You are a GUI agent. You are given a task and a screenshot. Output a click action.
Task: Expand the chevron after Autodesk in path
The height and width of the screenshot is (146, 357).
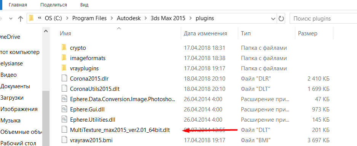[146, 18]
